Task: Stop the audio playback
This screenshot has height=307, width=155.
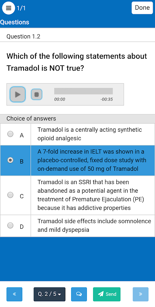Action: click(37, 94)
